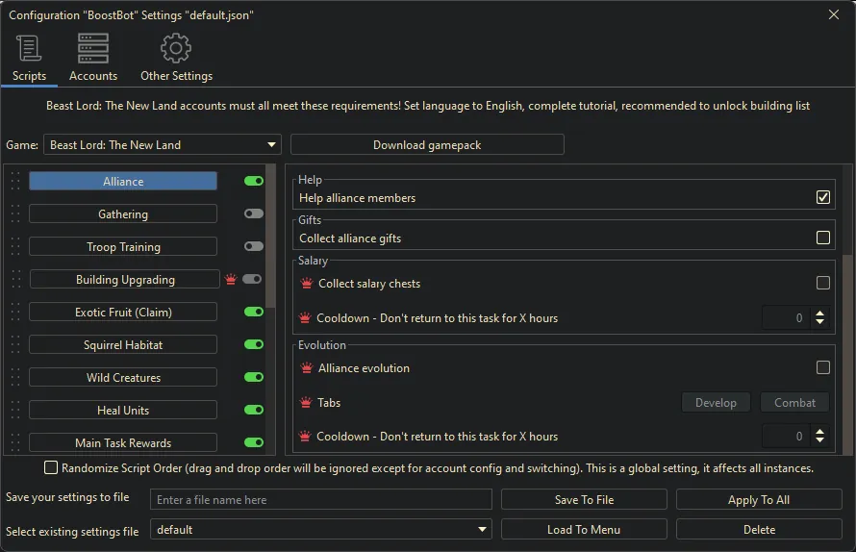Disable the Wild Creatures switch
This screenshot has width=856, height=552.
[254, 377]
